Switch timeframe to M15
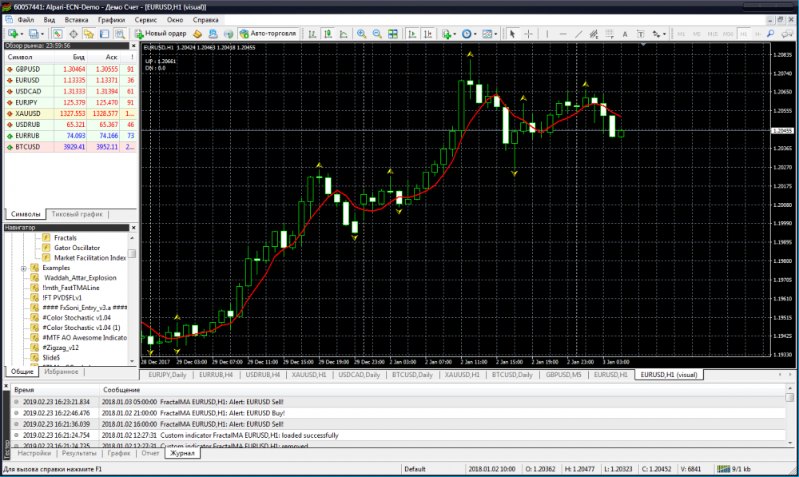This screenshot has height=477, width=799. (x=713, y=34)
